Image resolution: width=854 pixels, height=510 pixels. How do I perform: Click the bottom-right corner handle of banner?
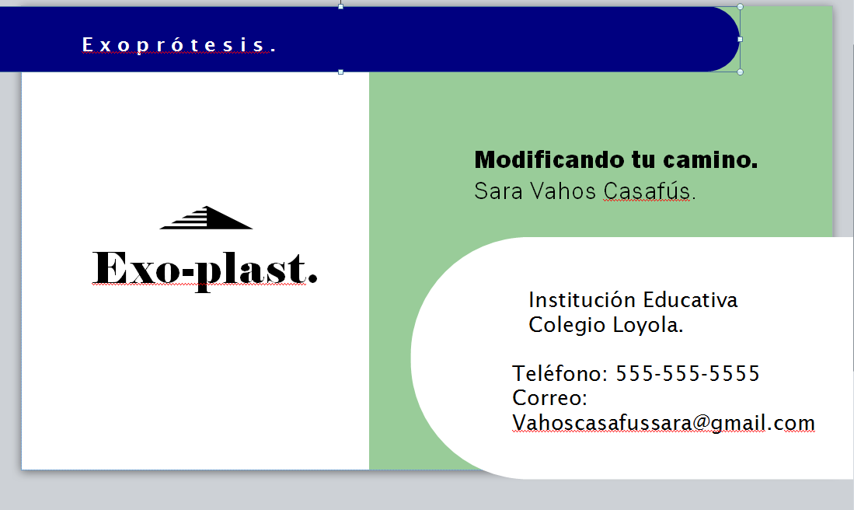pos(740,72)
